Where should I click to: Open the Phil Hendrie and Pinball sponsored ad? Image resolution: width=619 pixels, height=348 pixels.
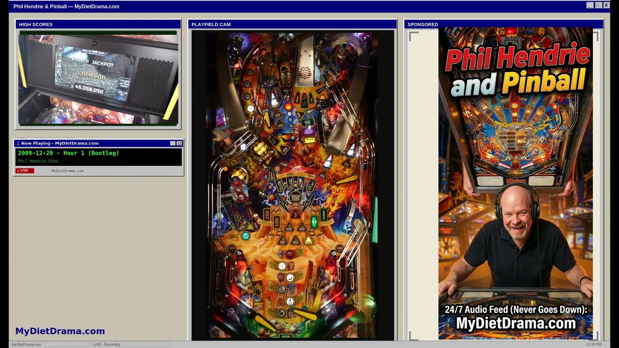[x=516, y=184]
